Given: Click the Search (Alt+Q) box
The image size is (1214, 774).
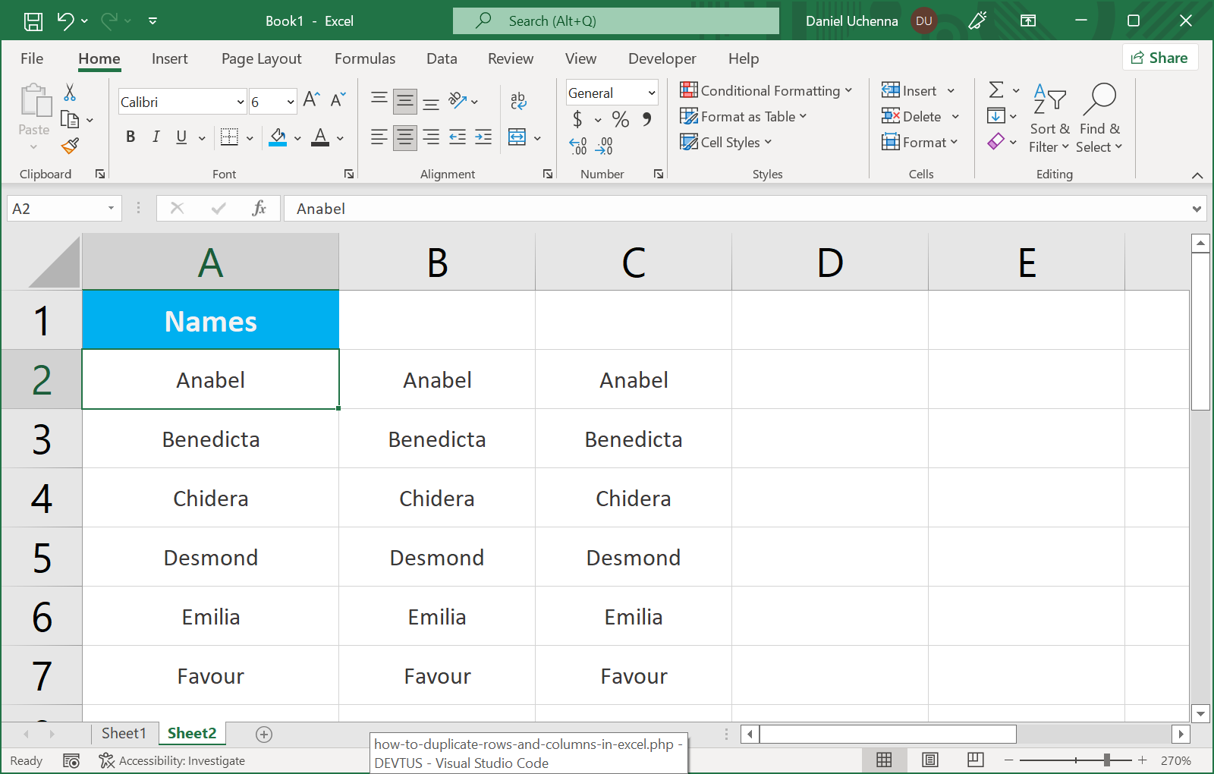Looking at the screenshot, I should click(x=615, y=21).
